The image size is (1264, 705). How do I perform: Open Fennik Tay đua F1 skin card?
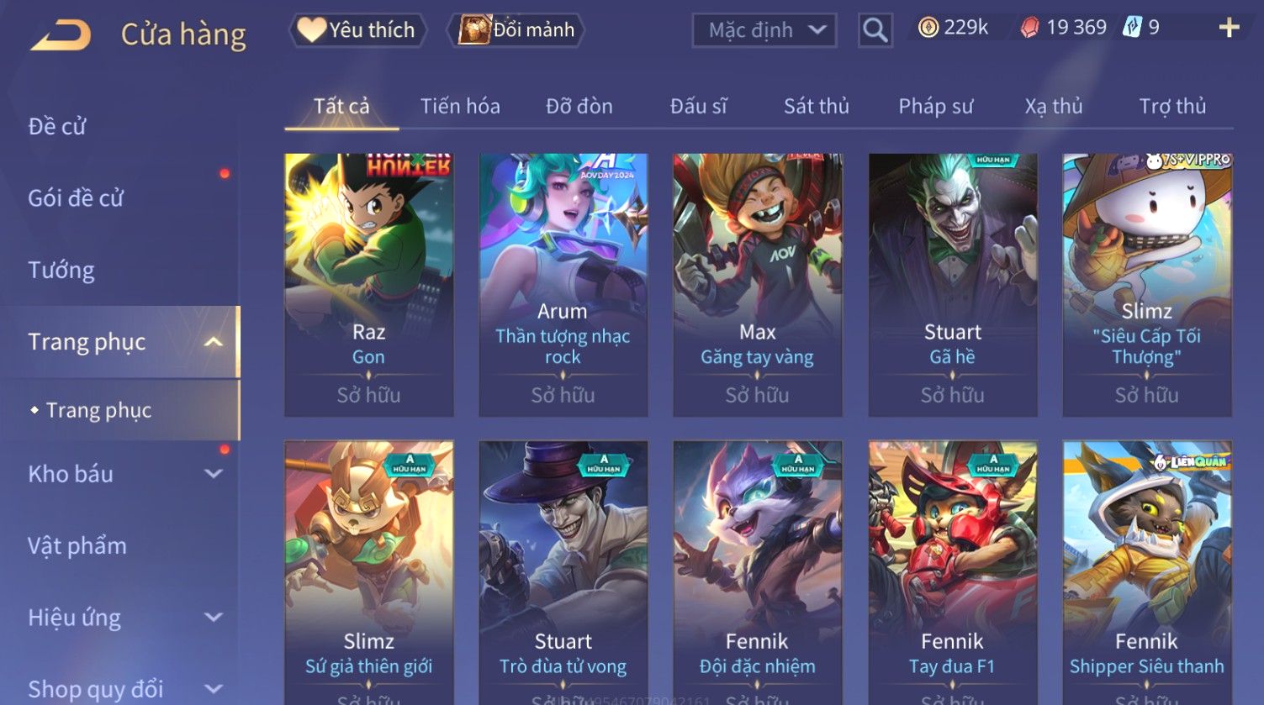[952, 571]
